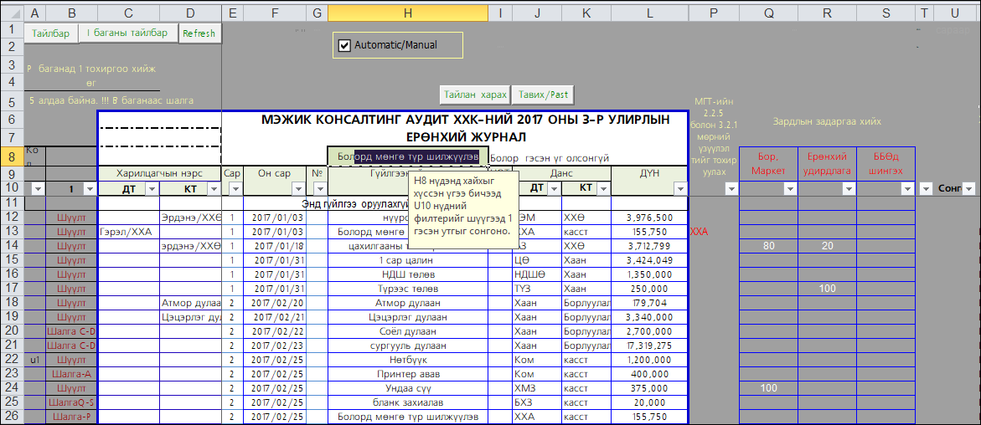Toggle the Automatic/Manual checkbox

(343, 45)
